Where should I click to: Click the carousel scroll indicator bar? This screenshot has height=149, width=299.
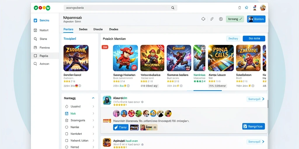click(x=208, y=91)
